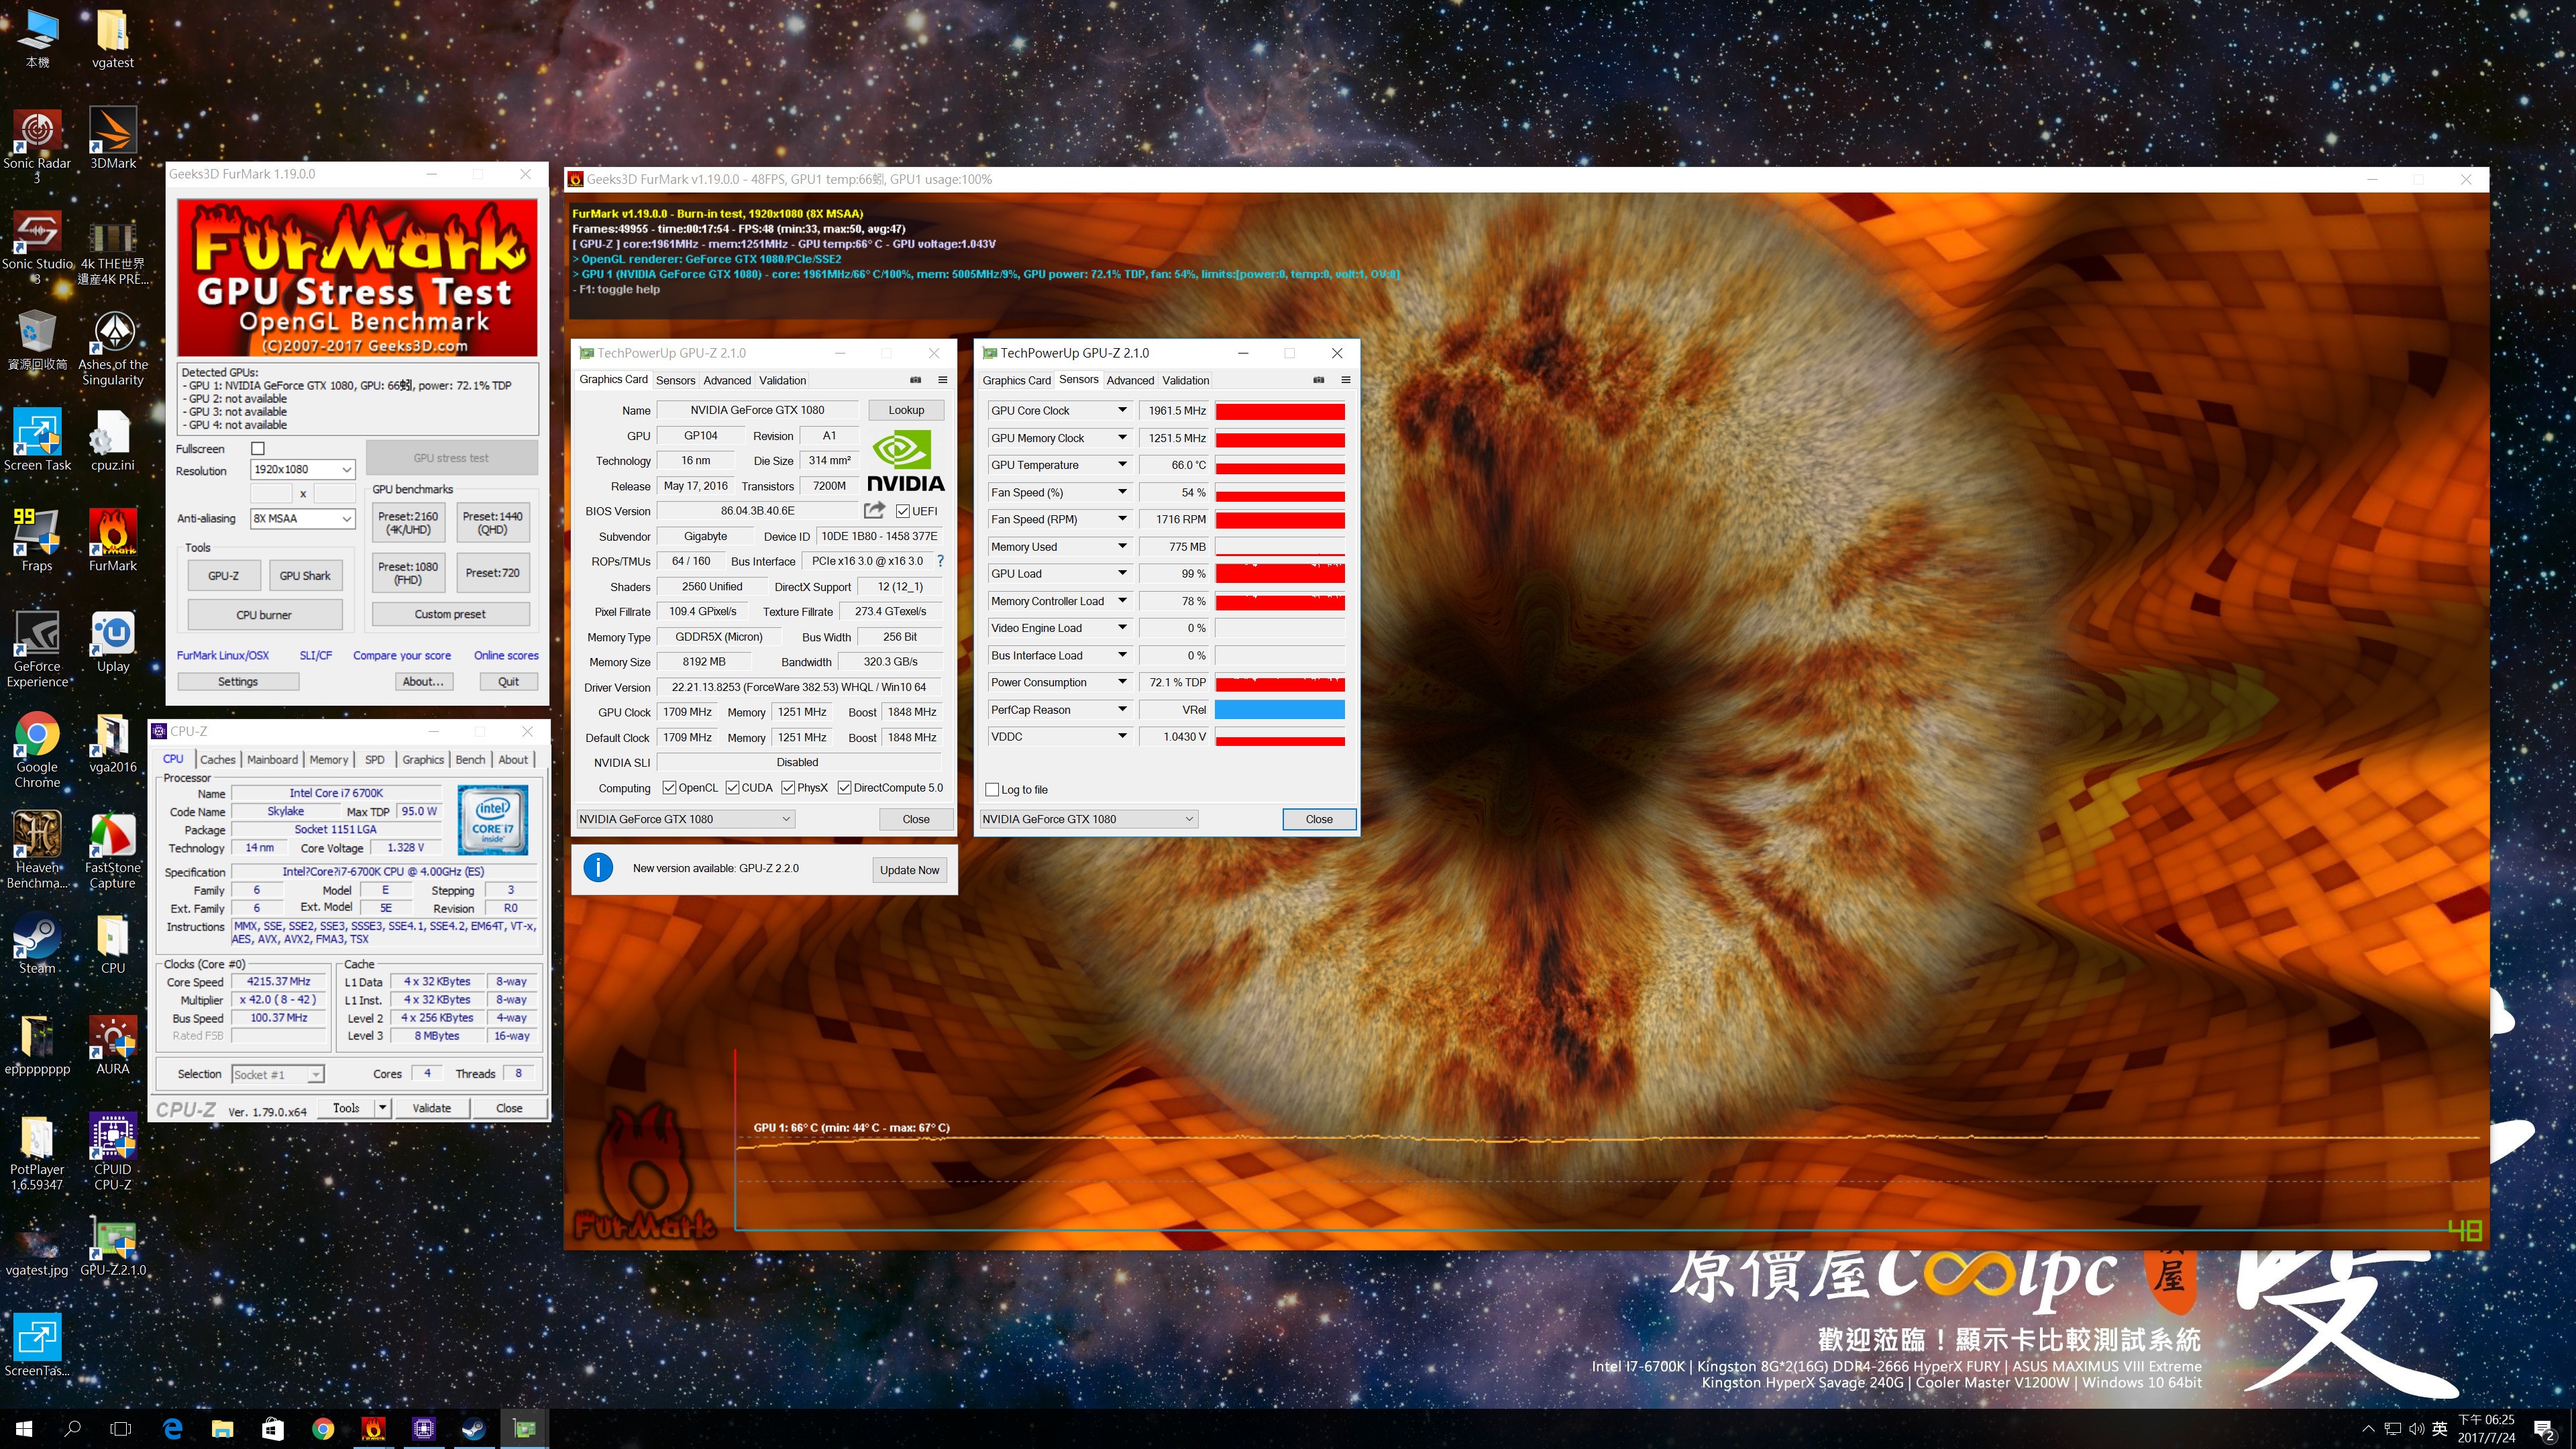2576x1449 pixels.
Task: Open the Uplay desktop icon
Action: pyautogui.click(x=113, y=641)
